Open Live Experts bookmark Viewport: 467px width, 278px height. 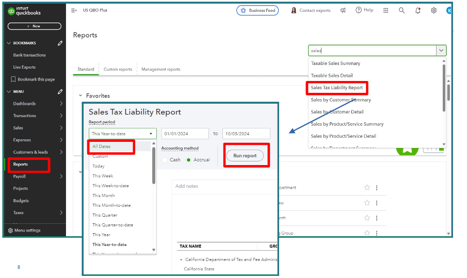(x=24, y=67)
